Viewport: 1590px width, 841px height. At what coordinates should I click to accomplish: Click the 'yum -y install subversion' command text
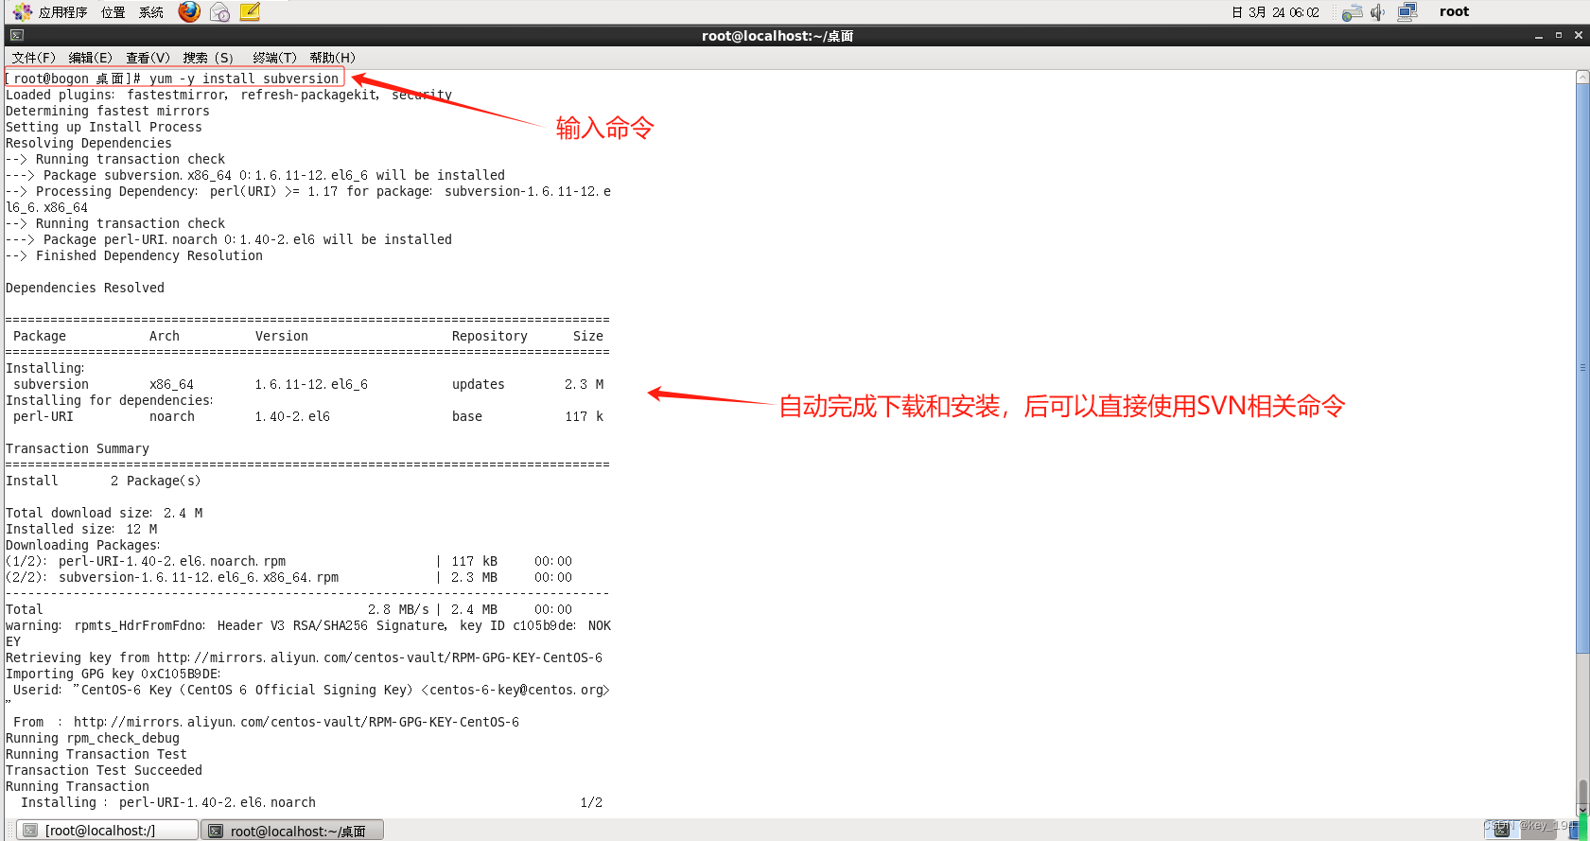pyautogui.click(x=244, y=79)
